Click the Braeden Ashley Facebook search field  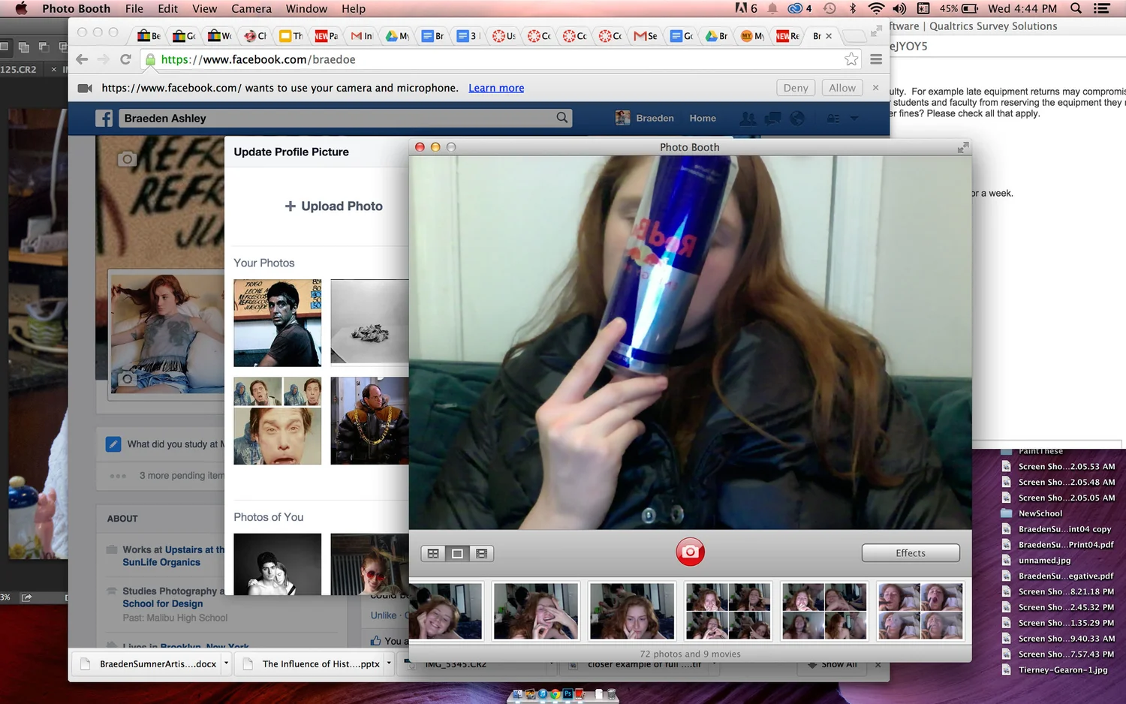pyautogui.click(x=345, y=118)
